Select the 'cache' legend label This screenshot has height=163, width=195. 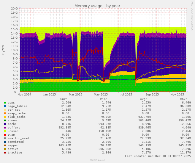tap(12, 124)
